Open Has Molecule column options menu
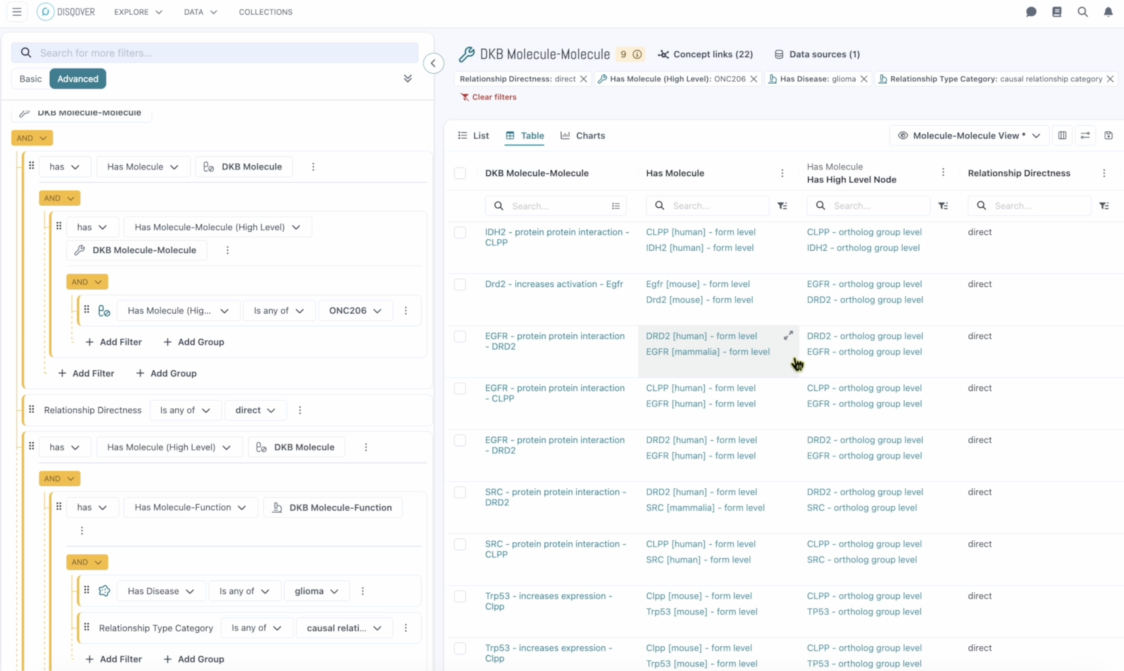Viewport: 1124px width, 671px height. point(782,173)
